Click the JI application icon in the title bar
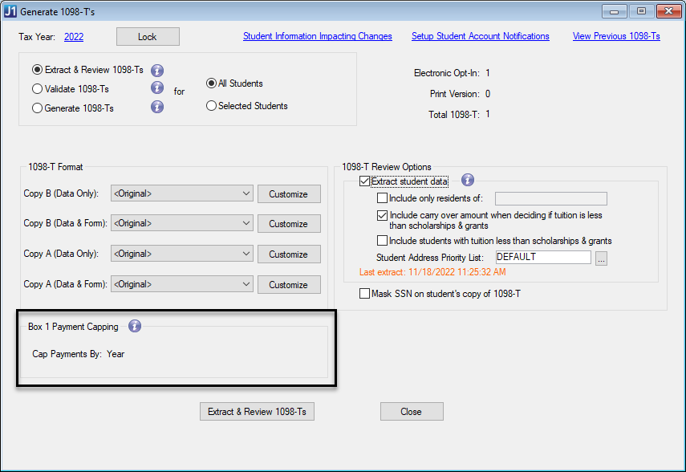The height and width of the screenshot is (472, 686). 10,10
